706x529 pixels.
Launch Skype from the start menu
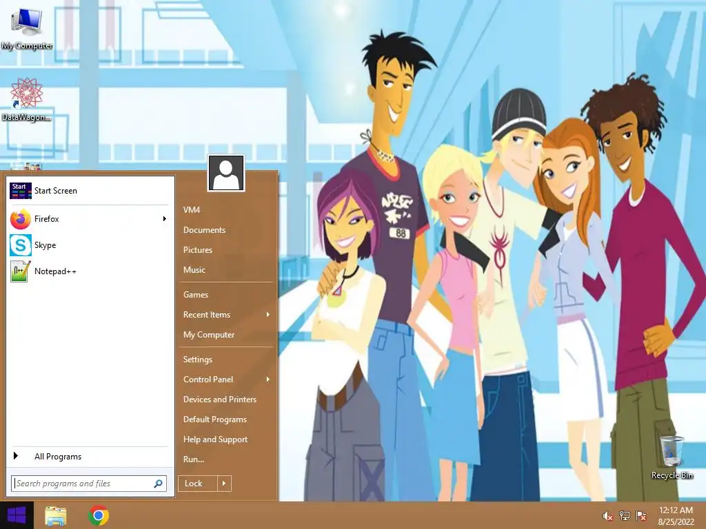click(90, 245)
